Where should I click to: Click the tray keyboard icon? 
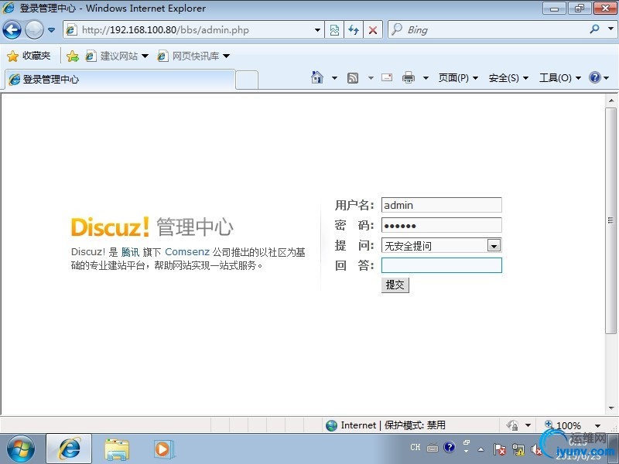pyautogui.click(x=433, y=448)
